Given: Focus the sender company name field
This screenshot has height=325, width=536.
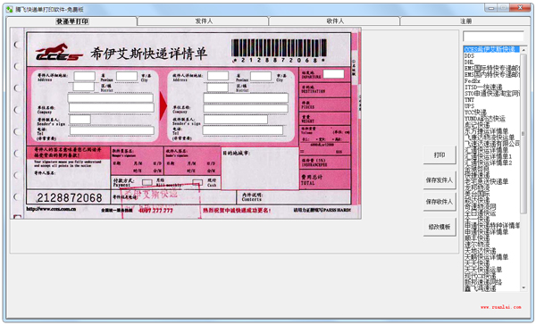Looking at the screenshot, I should click(112, 108).
